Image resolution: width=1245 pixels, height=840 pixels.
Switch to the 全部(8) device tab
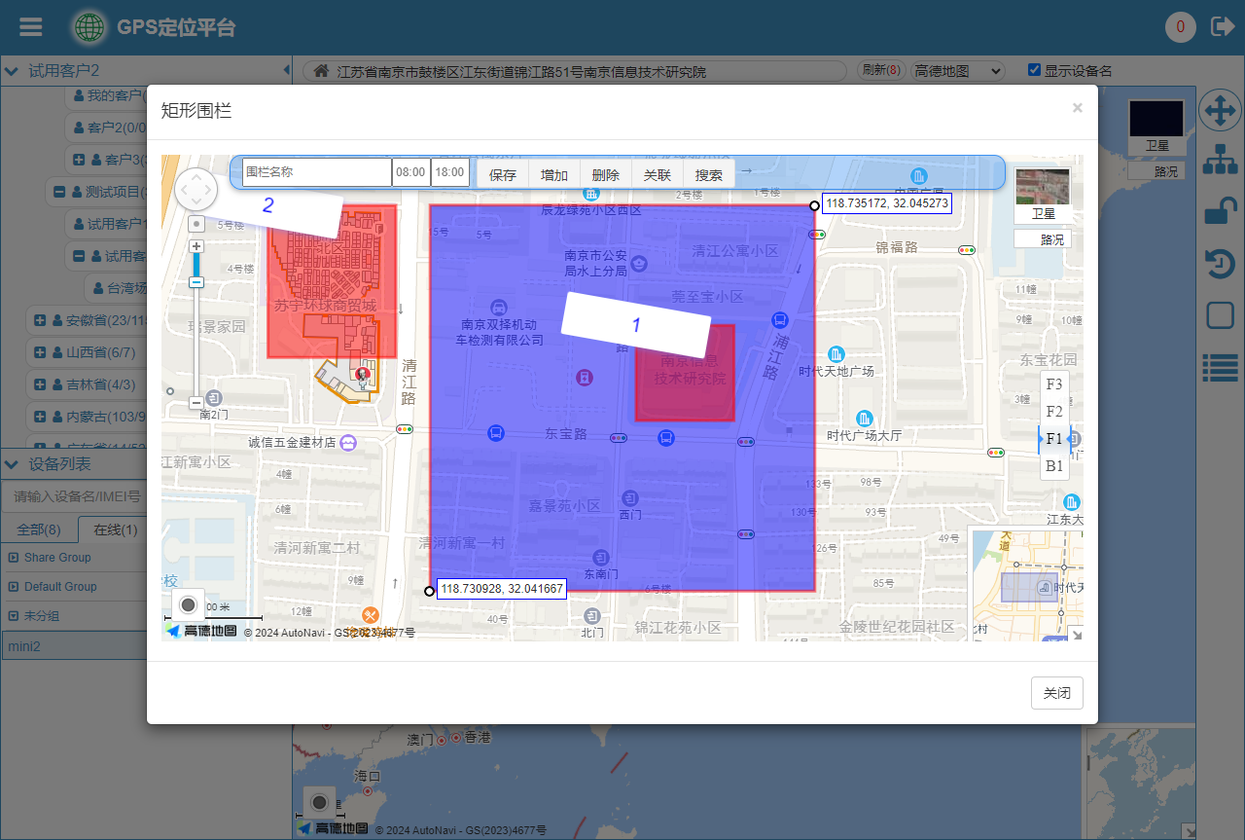click(39, 530)
